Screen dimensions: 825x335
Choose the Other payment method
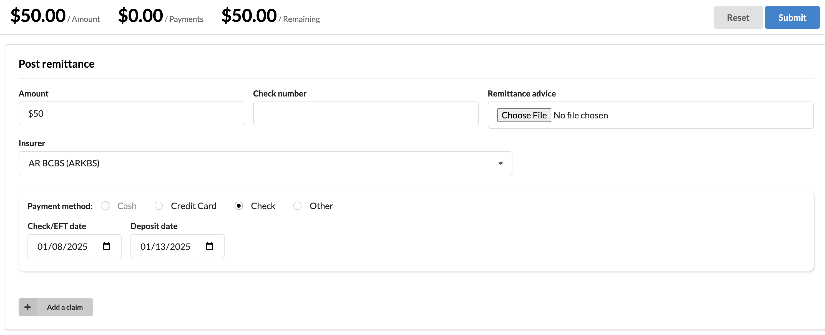click(297, 206)
